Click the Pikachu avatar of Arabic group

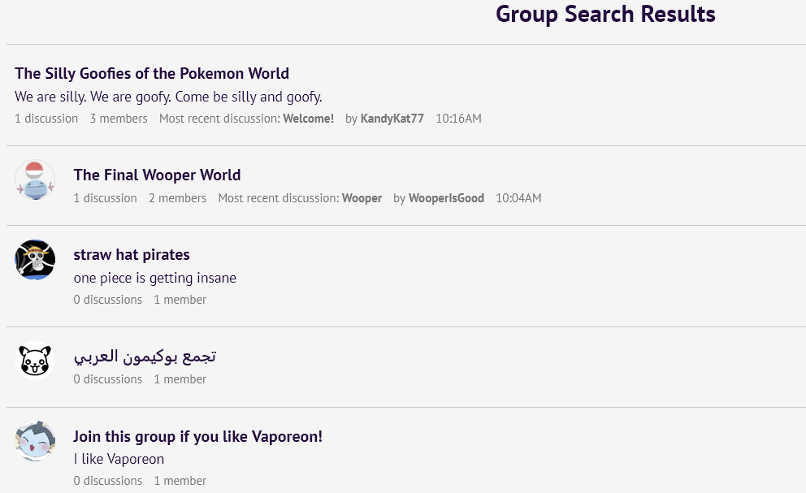(35, 361)
